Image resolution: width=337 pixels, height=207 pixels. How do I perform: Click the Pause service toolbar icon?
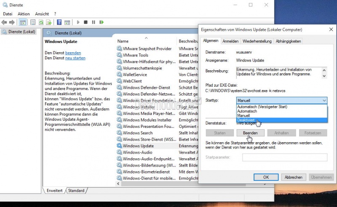click(93, 22)
